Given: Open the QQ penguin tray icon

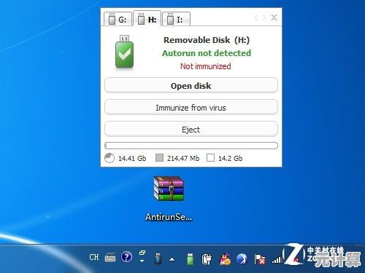Looking at the screenshot, I should (225, 258).
